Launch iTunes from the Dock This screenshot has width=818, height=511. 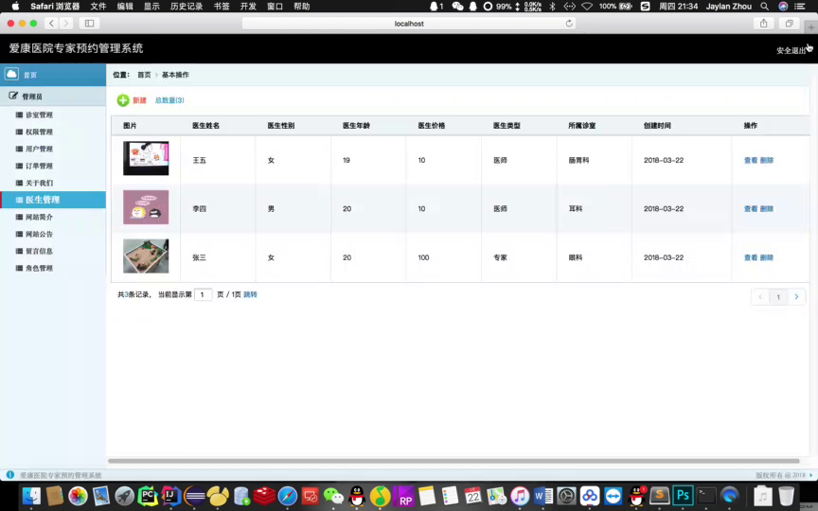[520, 496]
